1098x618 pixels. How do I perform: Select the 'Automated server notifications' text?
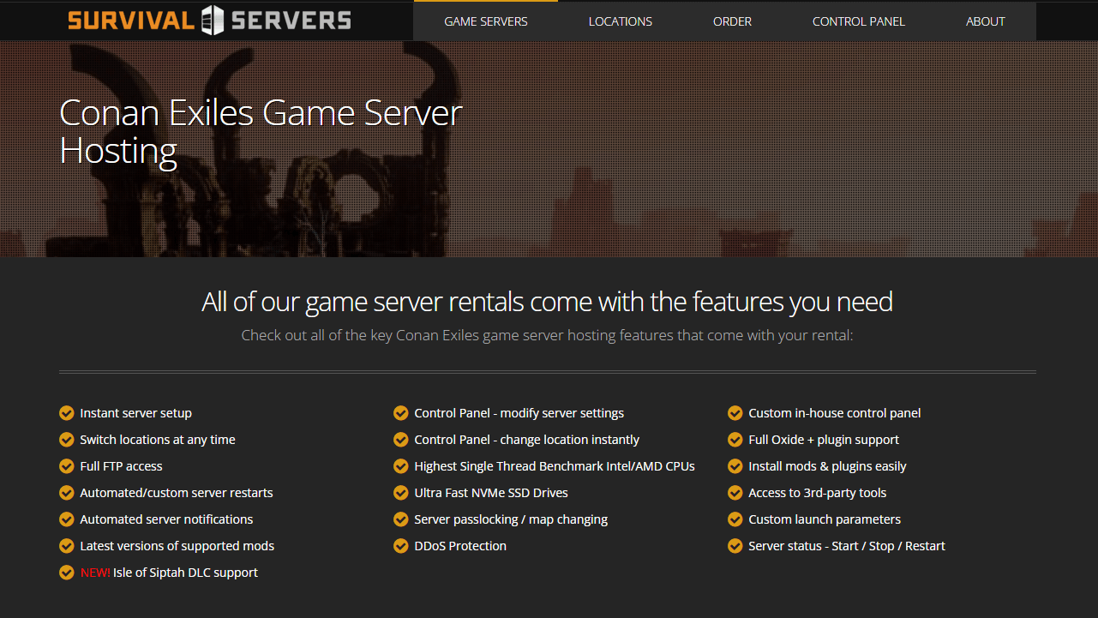[166, 519]
